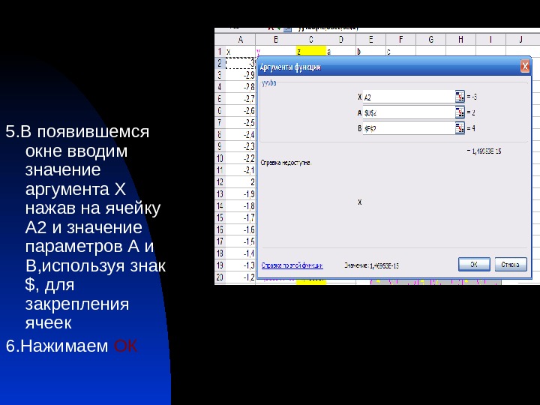Select column J header
The height and width of the screenshot is (405, 540).
tap(521, 40)
